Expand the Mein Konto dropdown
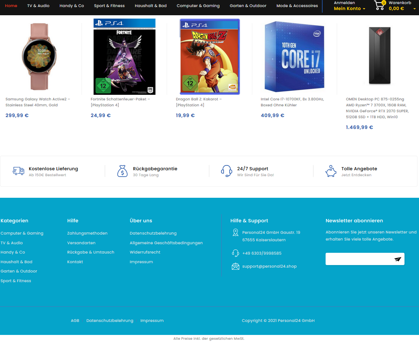419x342 pixels. pyautogui.click(x=349, y=9)
